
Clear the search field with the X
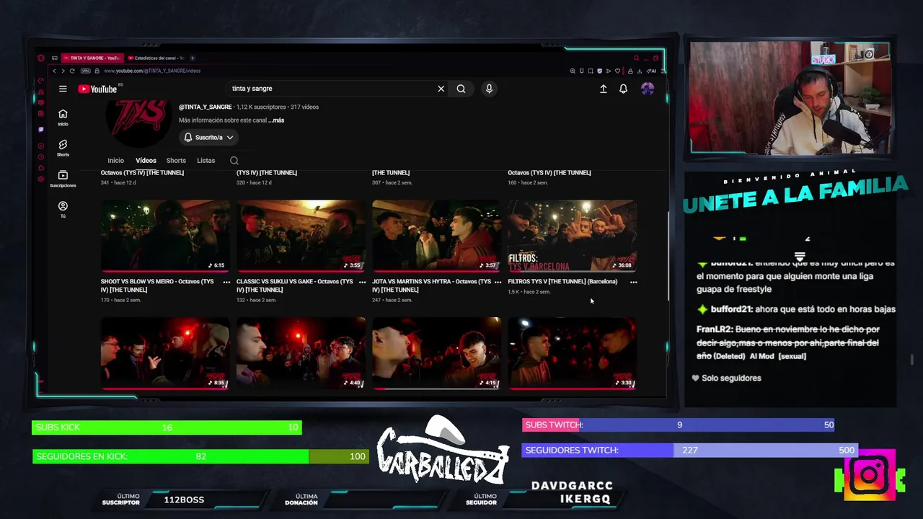[441, 89]
